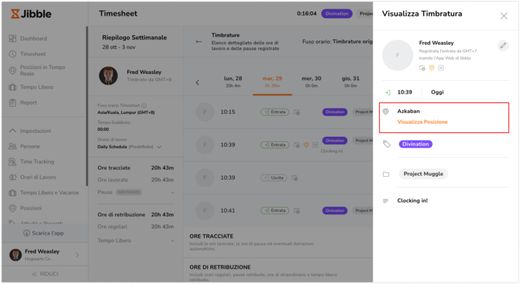The width and height of the screenshot is (520, 284).
Task: Click the M manual icon on 10:39 row
Action: coord(316,145)
